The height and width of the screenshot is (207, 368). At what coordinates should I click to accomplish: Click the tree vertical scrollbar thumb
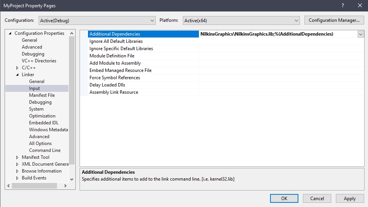point(72,101)
